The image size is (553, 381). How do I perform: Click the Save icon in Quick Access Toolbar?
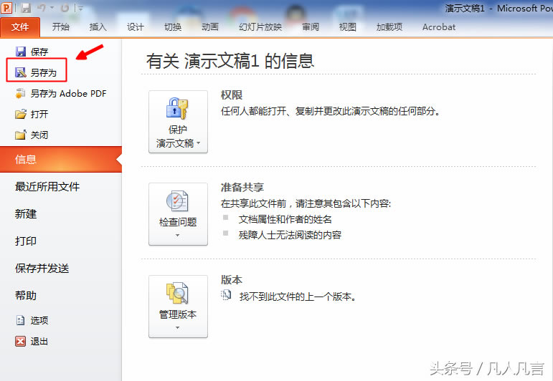26,8
